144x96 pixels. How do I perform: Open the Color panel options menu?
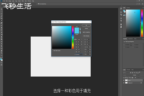143,8
